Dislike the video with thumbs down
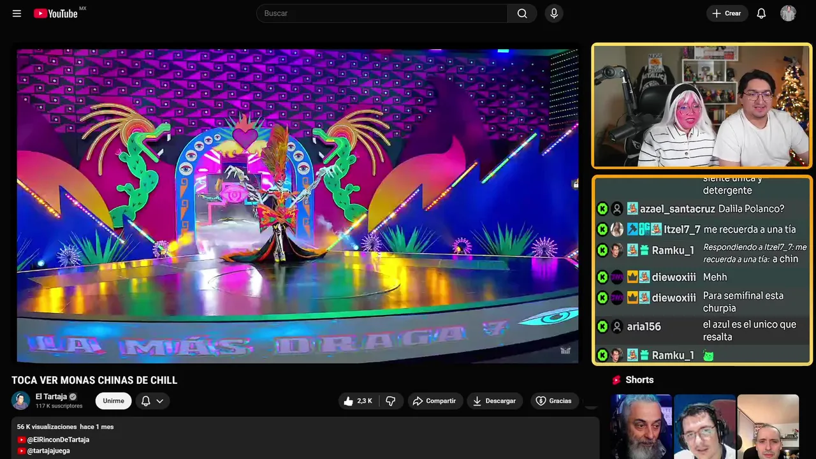Viewport: 816px width, 459px height. tap(391, 401)
